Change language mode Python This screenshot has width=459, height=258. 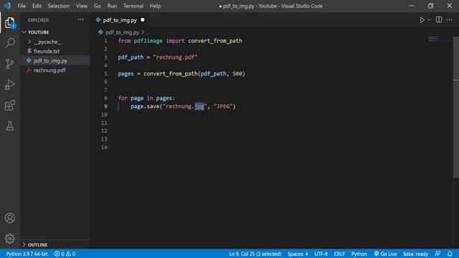click(x=359, y=254)
